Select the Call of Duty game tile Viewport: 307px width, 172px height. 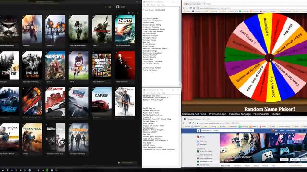pyautogui.click(x=78, y=29)
